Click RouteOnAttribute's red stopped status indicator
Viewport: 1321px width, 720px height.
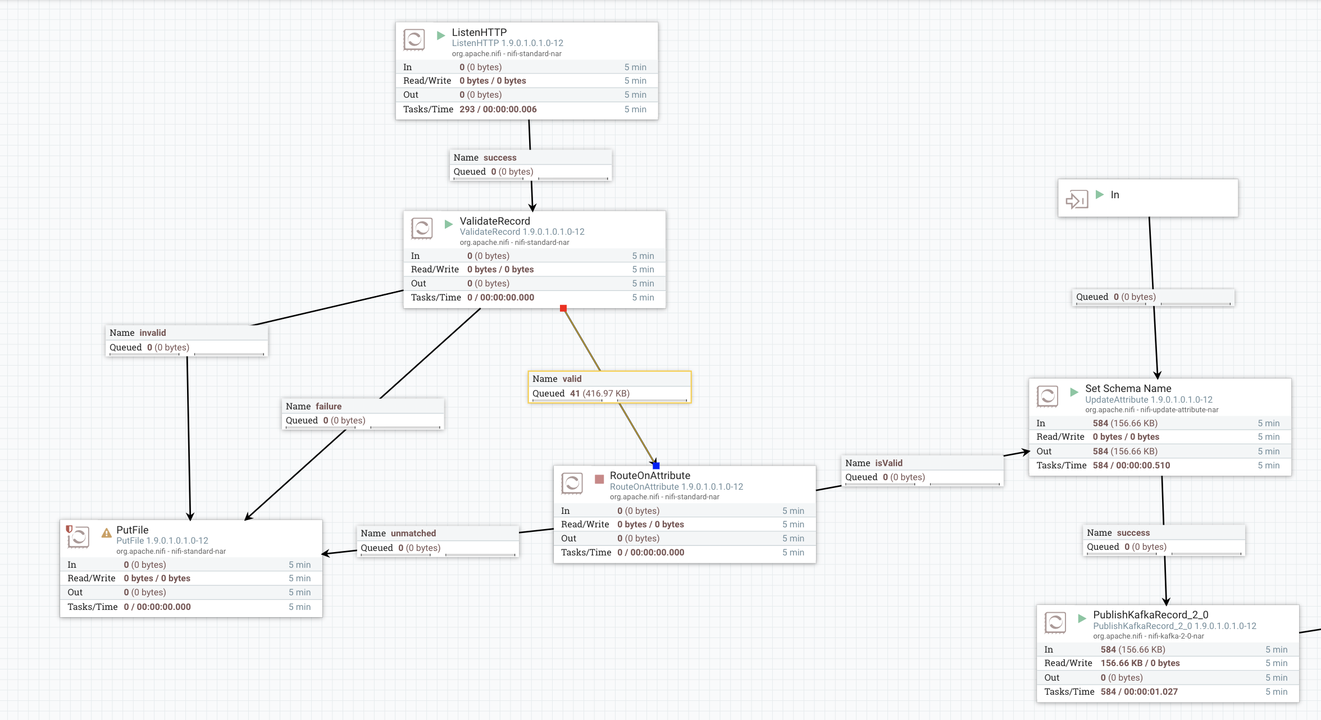point(599,479)
